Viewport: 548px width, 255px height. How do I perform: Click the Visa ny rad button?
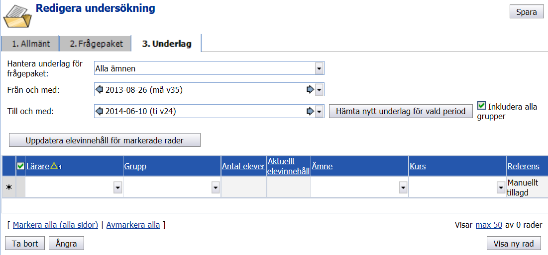click(x=514, y=244)
